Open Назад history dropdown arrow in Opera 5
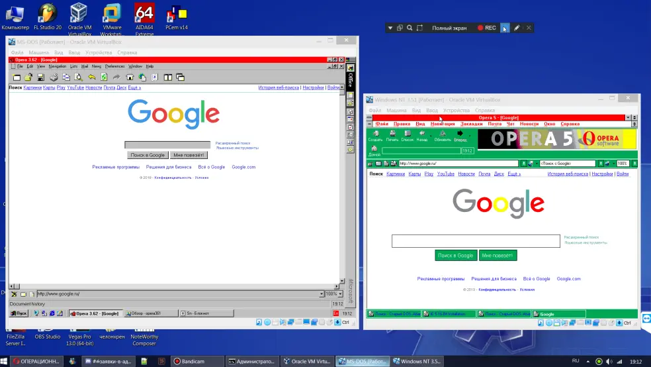The image size is (651, 367). (431, 136)
